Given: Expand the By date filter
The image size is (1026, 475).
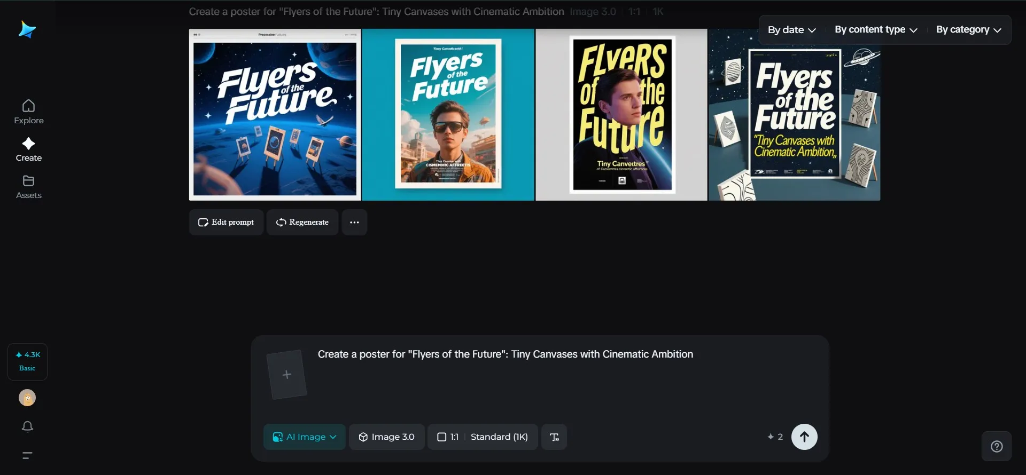Looking at the screenshot, I should point(791,30).
